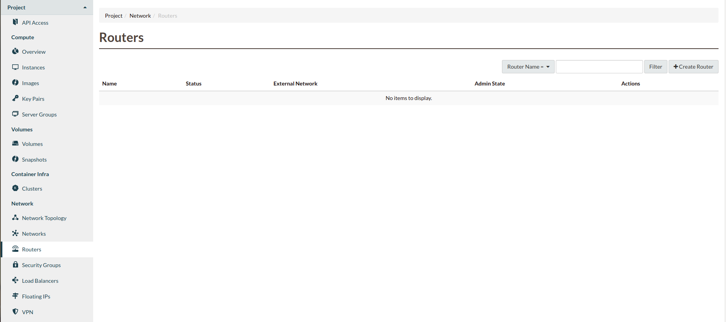Click the Key Pairs key icon
Viewport: 726px width, 322px height.
(15, 98)
